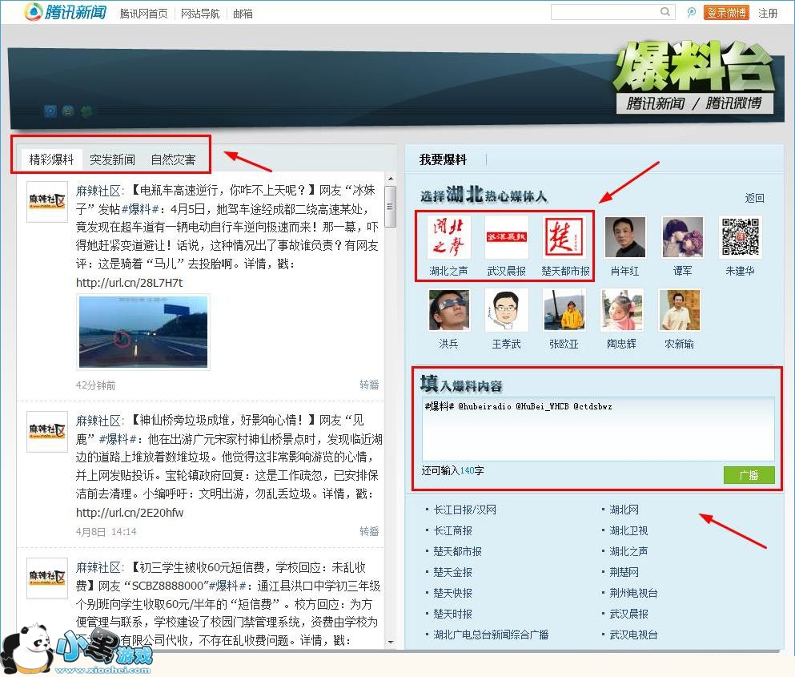Click the 我要爆料 header tab

coord(443,160)
